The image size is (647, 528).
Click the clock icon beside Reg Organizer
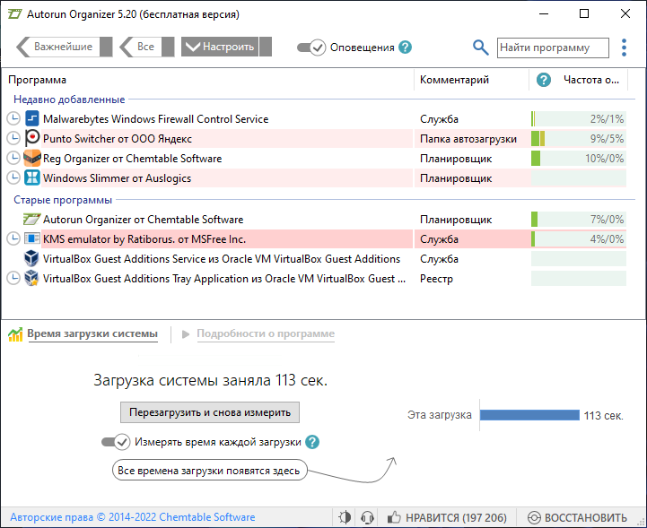[x=13, y=159]
